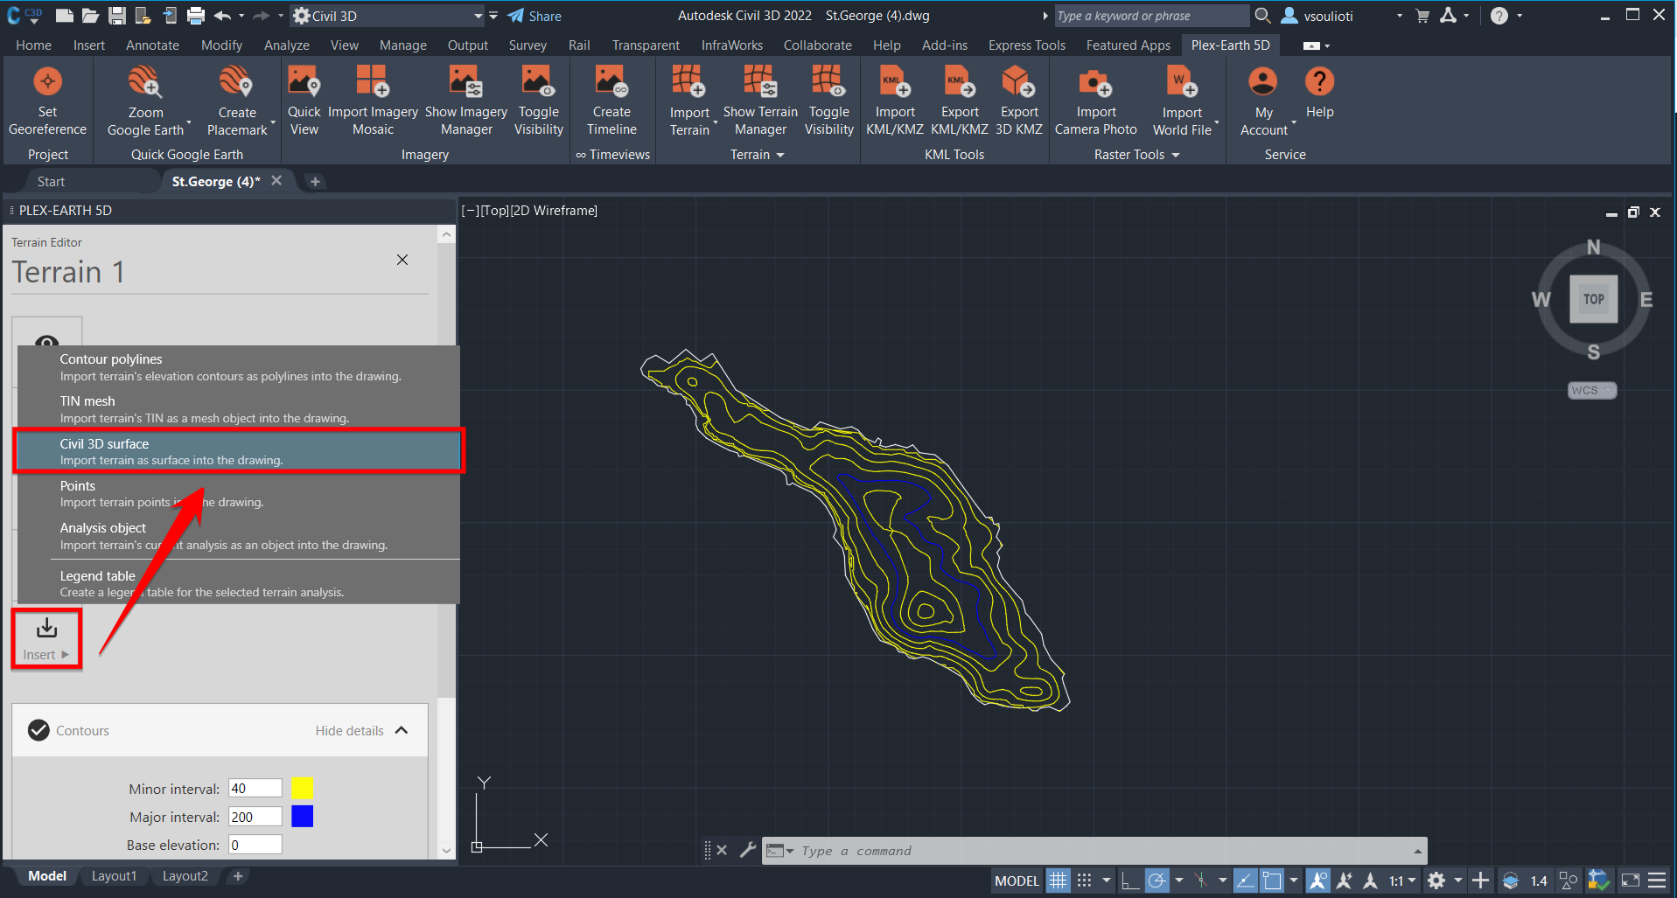Screen dimensions: 1677x898
Task: Click blue major interval color swatch
Action: point(302,816)
